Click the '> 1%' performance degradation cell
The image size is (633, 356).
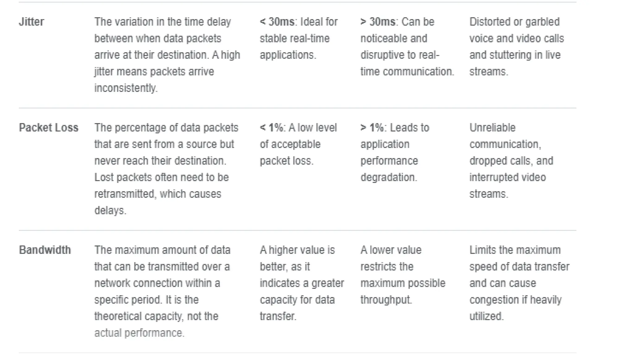[x=395, y=152]
